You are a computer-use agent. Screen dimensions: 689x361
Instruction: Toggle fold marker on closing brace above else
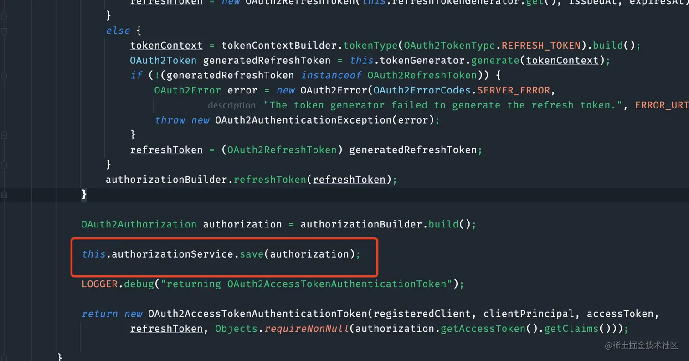pos(4,16)
